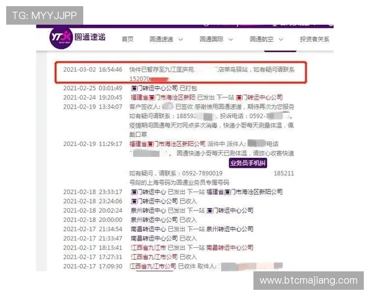Click the 如有疑问请联系：188592 contact text

pyautogui.click(x=163, y=116)
